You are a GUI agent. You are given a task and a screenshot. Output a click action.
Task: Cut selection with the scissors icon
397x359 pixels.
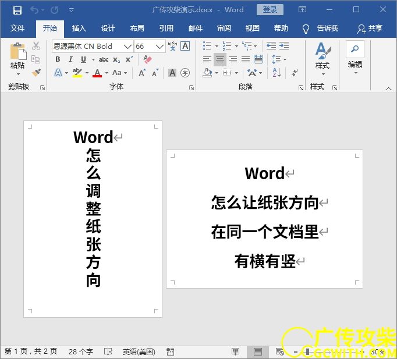(x=36, y=46)
